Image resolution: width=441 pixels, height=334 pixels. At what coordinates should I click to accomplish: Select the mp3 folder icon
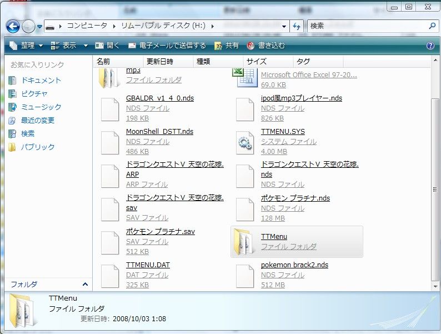109,77
